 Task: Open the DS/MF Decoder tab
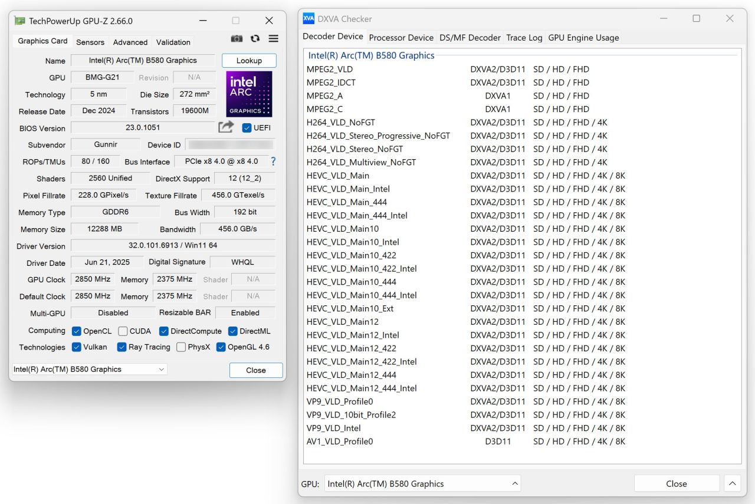[470, 38]
